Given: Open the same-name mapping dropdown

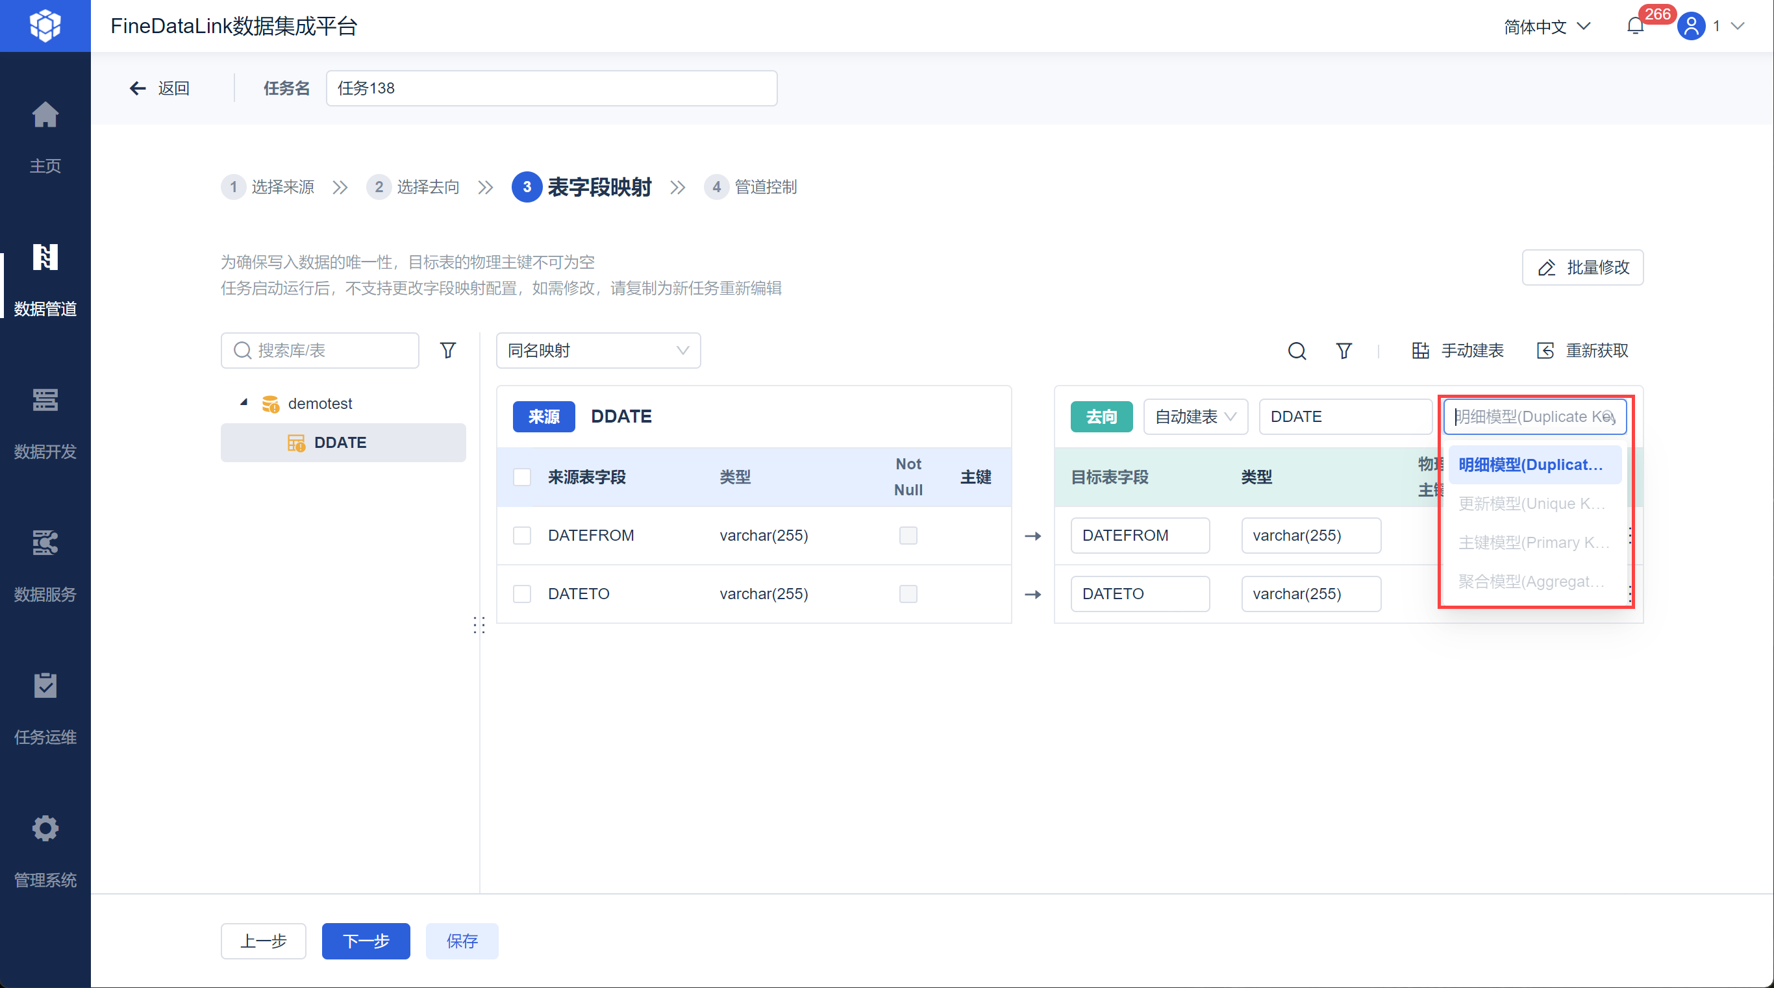Looking at the screenshot, I should [x=598, y=351].
